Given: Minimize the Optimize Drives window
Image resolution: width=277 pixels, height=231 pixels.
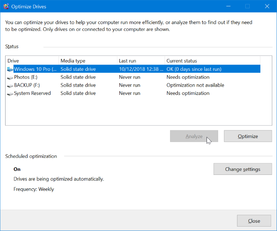Looking at the screenshot, I should pyautogui.click(x=228, y=6).
